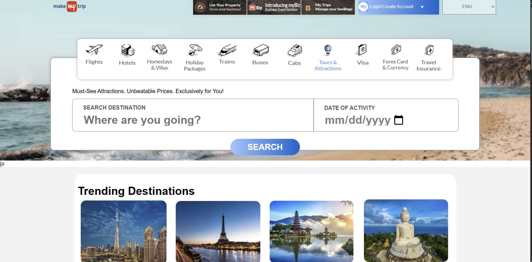This screenshot has width=532, height=262.
Task: Choose the Homestays & Villas icon
Action: 160,50
